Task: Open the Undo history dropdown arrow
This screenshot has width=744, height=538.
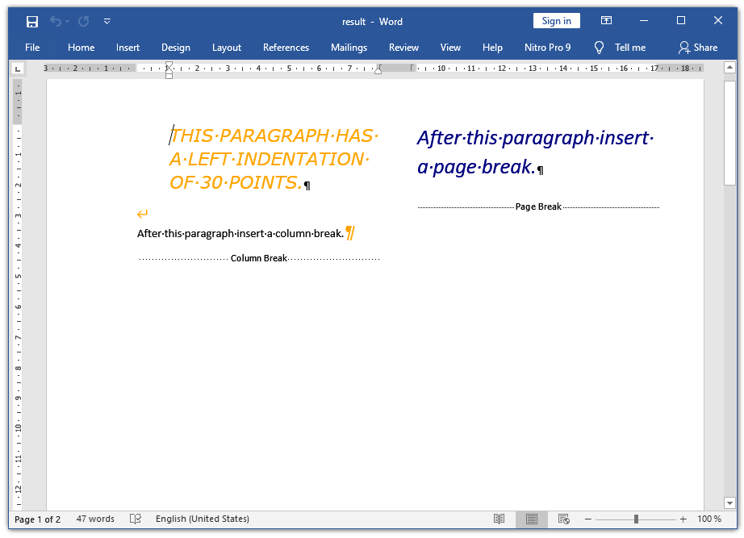Action: [x=67, y=22]
